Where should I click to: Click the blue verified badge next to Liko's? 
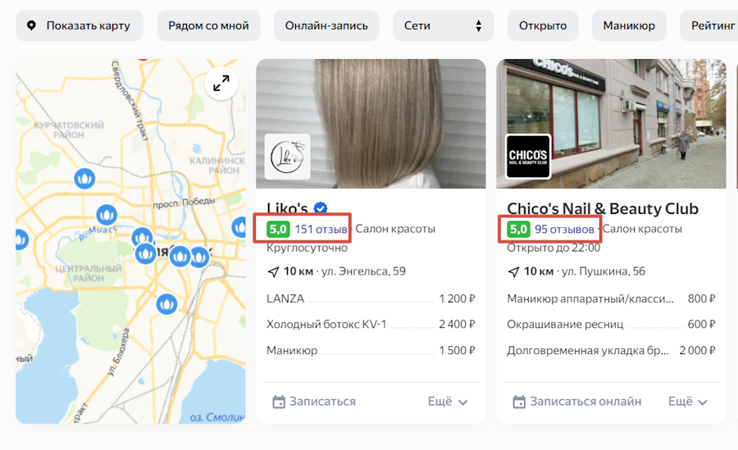[x=321, y=207]
